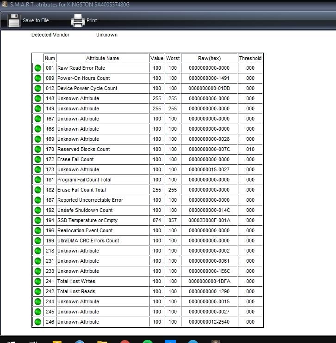Click threshold value 010 for Reserved Blocks

tap(250, 149)
